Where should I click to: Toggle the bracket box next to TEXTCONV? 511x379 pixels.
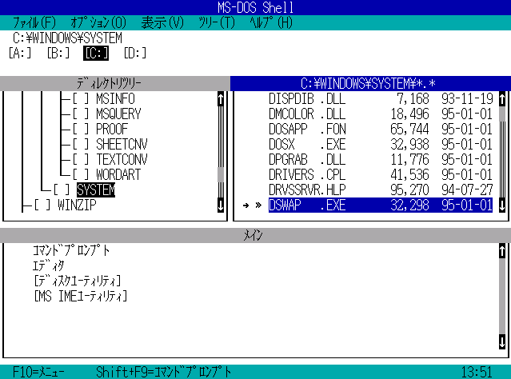click(x=81, y=159)
